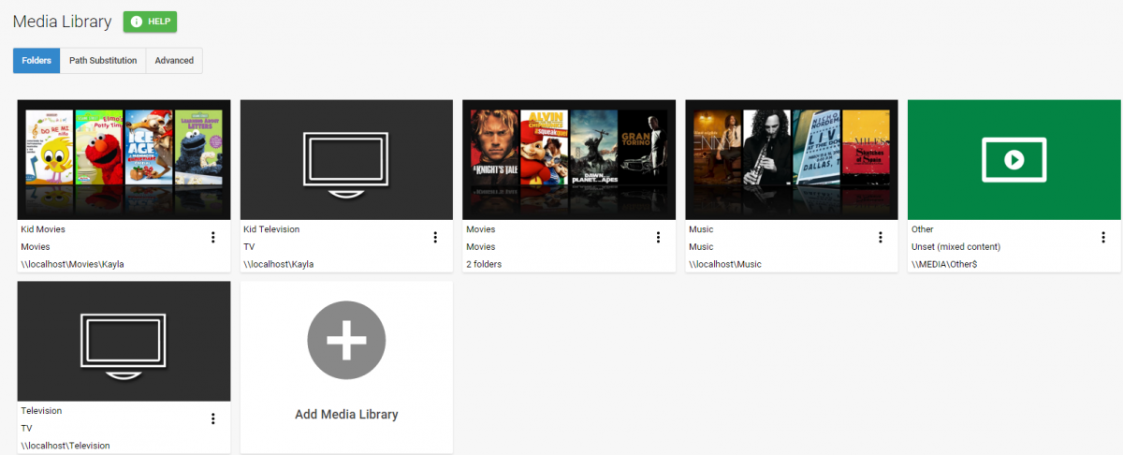Click the \\localhost\Television path text

tap(66, 446)
